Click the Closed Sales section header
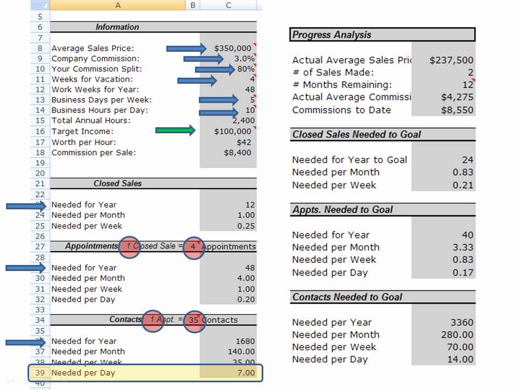Image resolution: width=520 pixels, height=390 pixels. [153, 183]
